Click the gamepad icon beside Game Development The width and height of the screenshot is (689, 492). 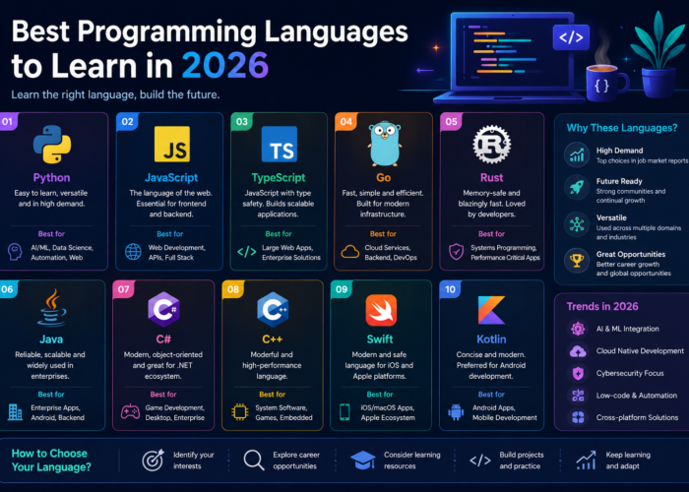click(131, 412)
